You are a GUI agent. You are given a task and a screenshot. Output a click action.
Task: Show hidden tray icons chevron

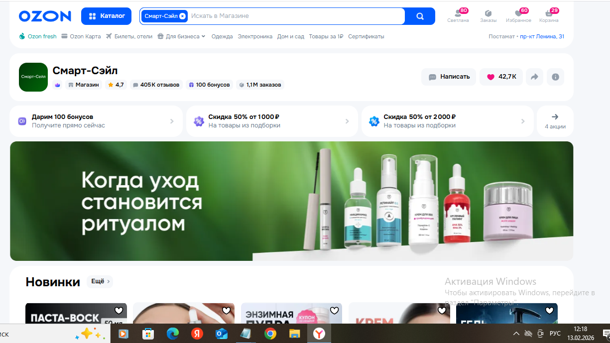pyautogui.click(x=516, y=333)
